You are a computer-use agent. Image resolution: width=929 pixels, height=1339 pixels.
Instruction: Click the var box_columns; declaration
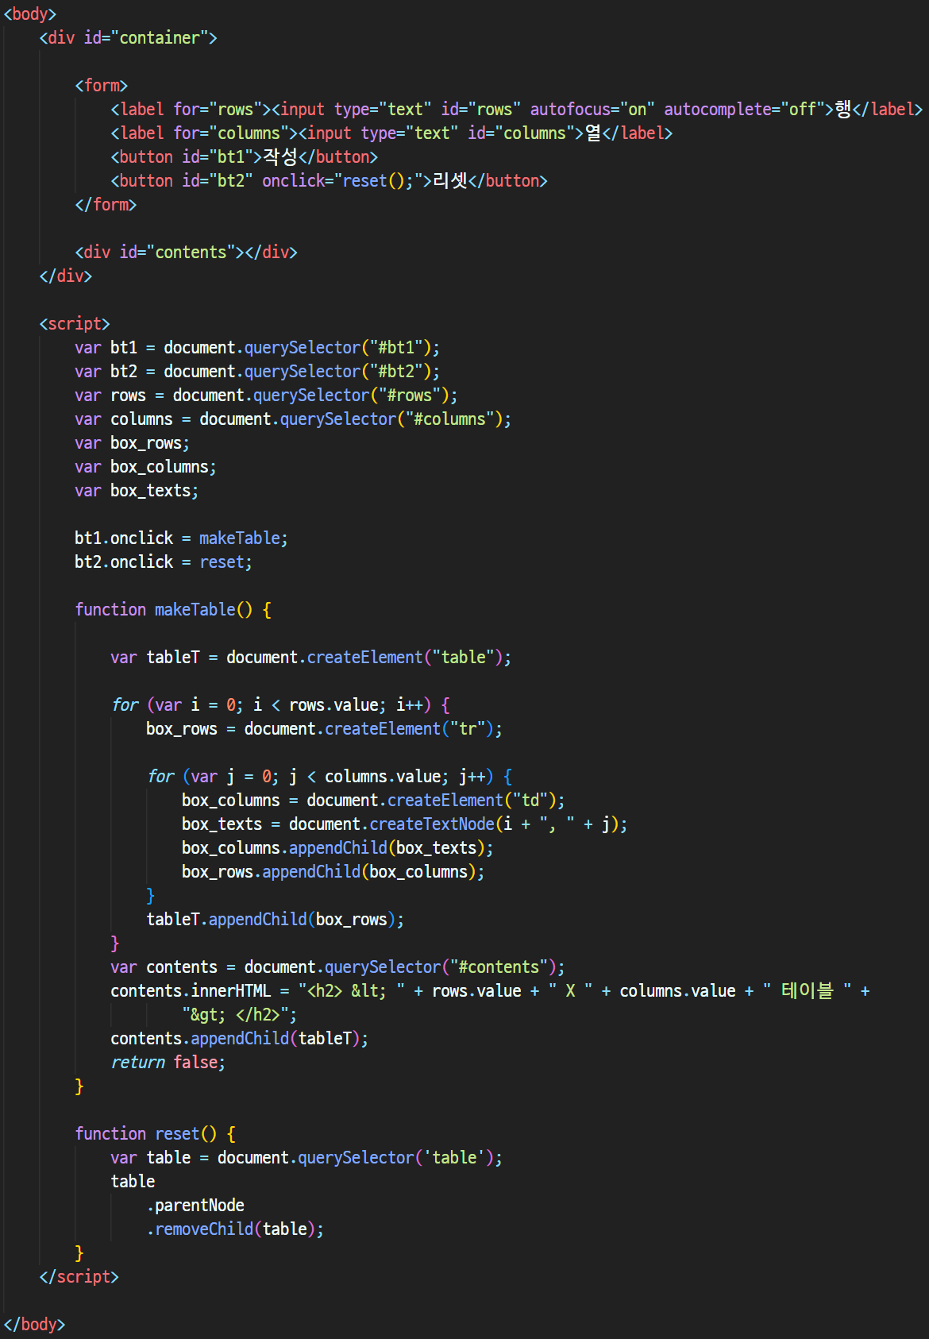pos(145,467)
